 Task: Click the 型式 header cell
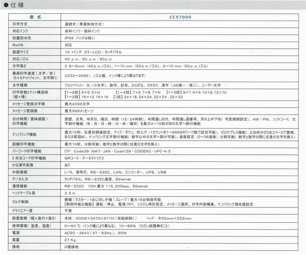(x=35, y=17)
